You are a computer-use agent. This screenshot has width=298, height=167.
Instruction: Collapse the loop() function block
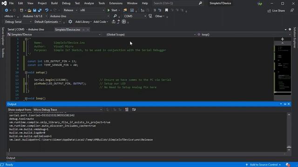click(x=26, y=98)
